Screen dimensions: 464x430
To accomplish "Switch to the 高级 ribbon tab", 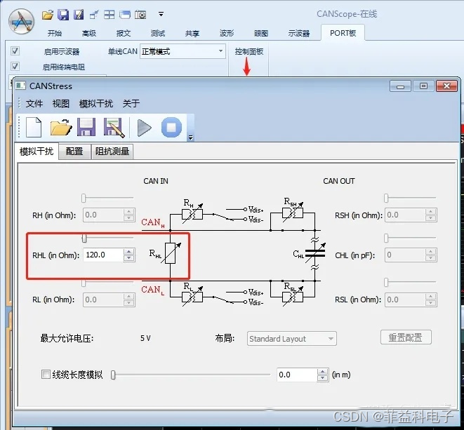I will click(89, 33).
